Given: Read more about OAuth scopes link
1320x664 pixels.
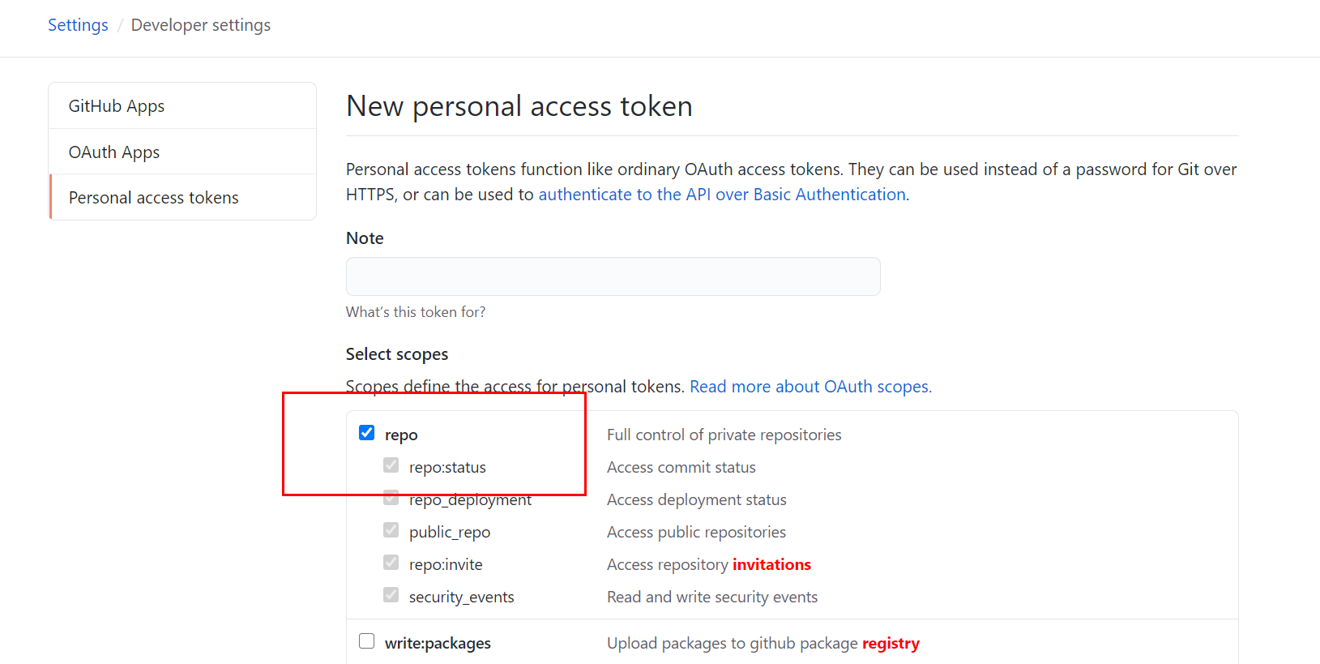Looking at the screenshot, I should coord(810,387).
